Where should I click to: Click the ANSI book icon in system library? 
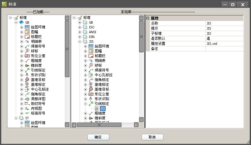[x=85, y=32]
